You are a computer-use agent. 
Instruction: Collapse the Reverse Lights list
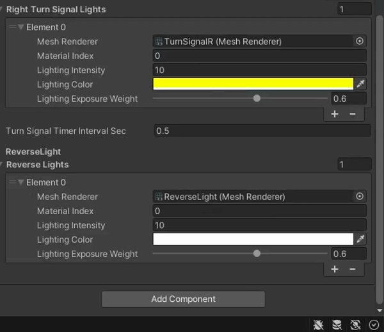tap(1, 164)
